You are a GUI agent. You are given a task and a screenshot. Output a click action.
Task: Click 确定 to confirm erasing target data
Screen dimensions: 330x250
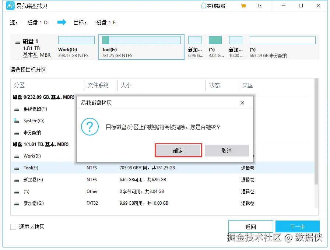coord(178,150)
